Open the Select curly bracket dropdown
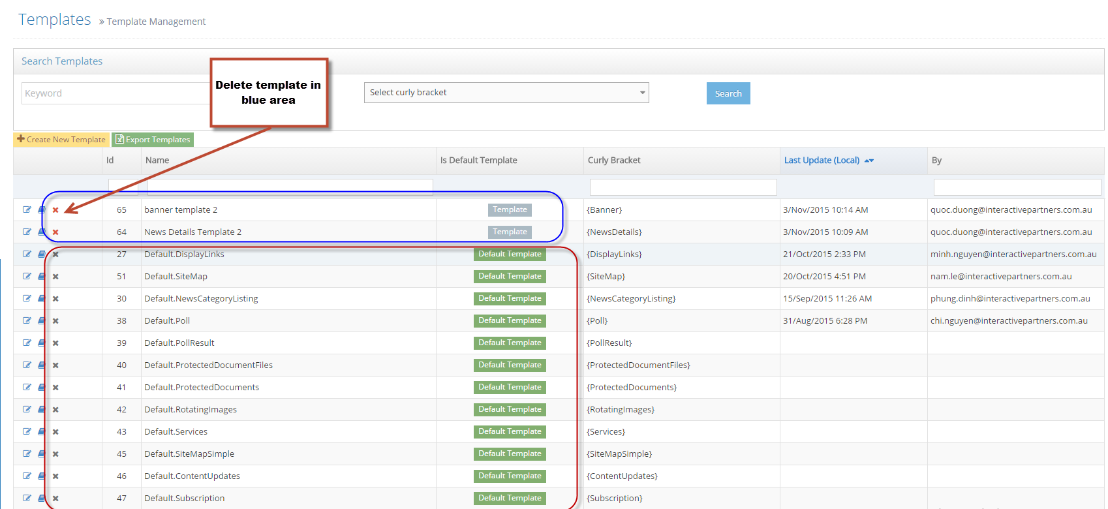The image size is (1108, 509). tap(506, 93)
